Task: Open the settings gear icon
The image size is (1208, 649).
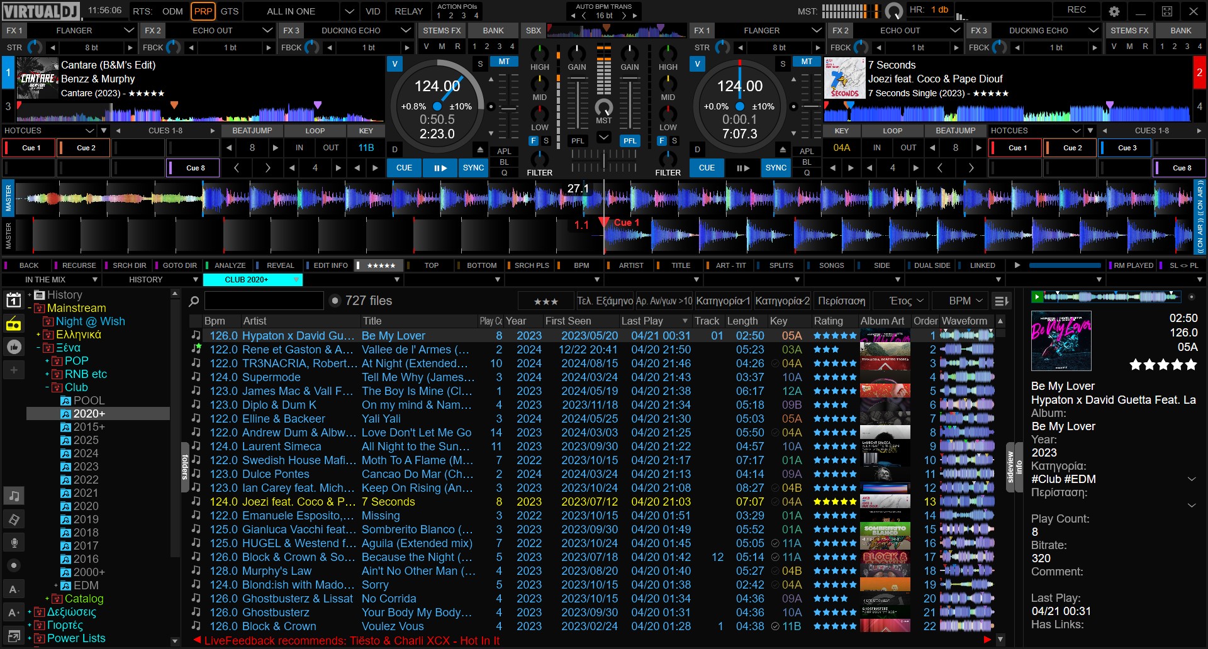Action: [1114, 11]
